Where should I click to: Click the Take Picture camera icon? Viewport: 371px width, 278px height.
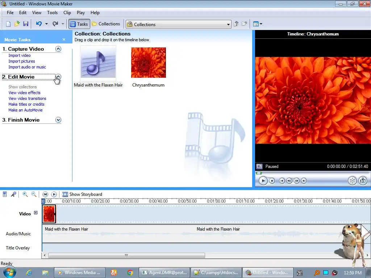[x=363, y=181]
